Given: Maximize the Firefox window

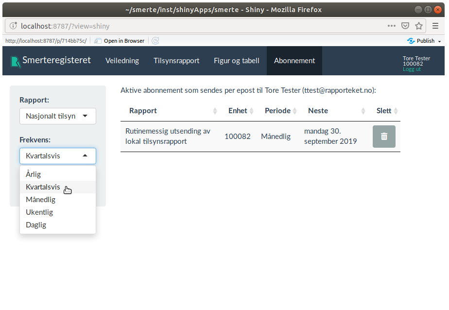Looking at the screenshot, I should coord(428,10).
